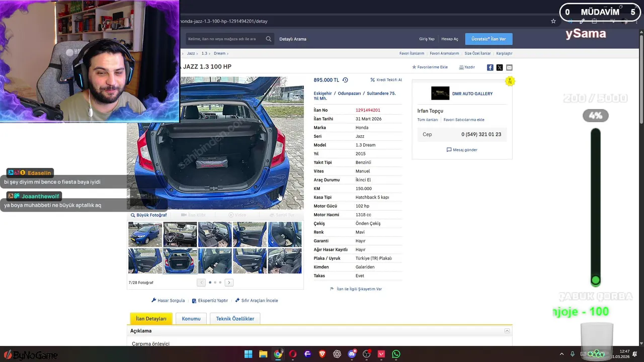
Task: Click Chrome icon in taskbar
Action: click(278, 354)
